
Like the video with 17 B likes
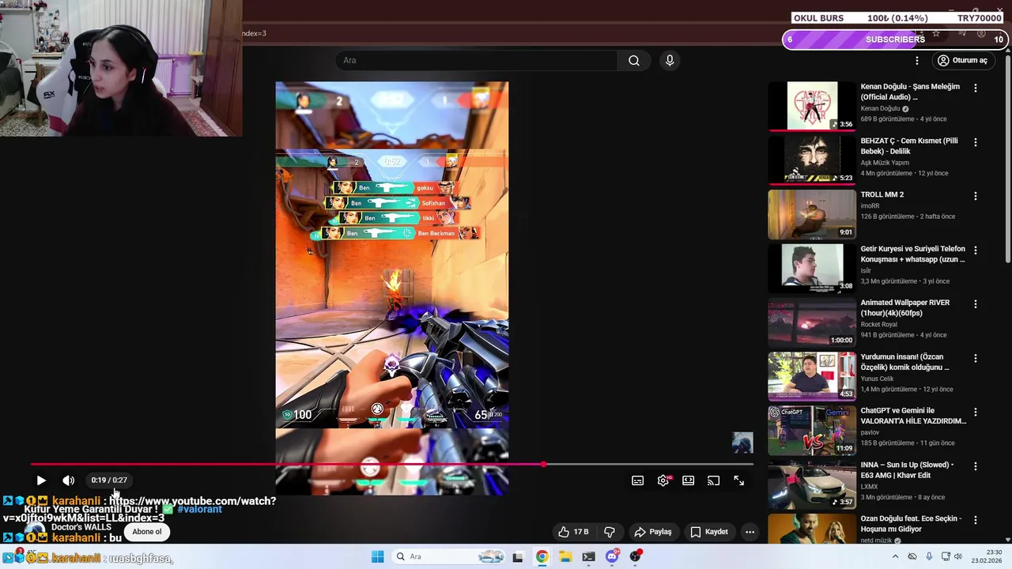pos(573,532)
